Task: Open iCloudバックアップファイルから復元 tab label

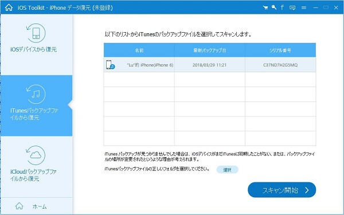Action: pos(34,175)
